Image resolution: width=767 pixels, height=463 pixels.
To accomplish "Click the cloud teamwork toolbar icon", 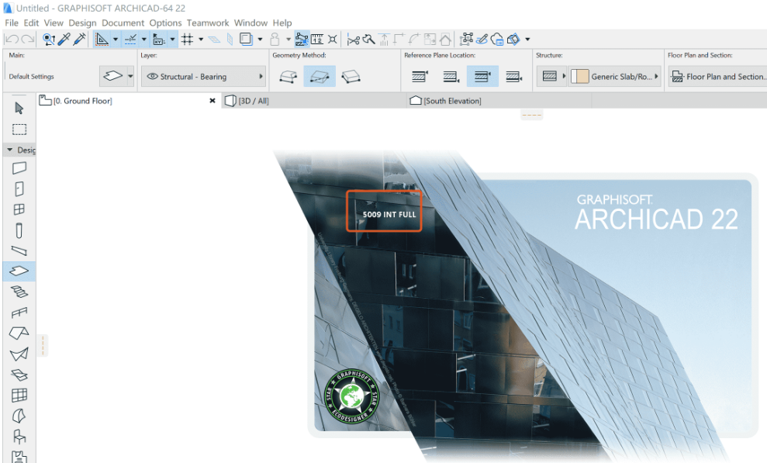I will pos(497,39).
